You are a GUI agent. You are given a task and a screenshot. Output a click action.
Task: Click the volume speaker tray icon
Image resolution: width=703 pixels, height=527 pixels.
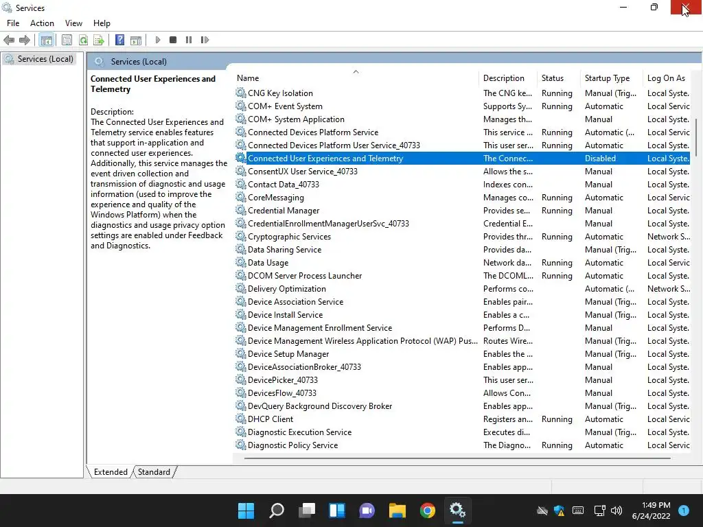pos(616,511)
